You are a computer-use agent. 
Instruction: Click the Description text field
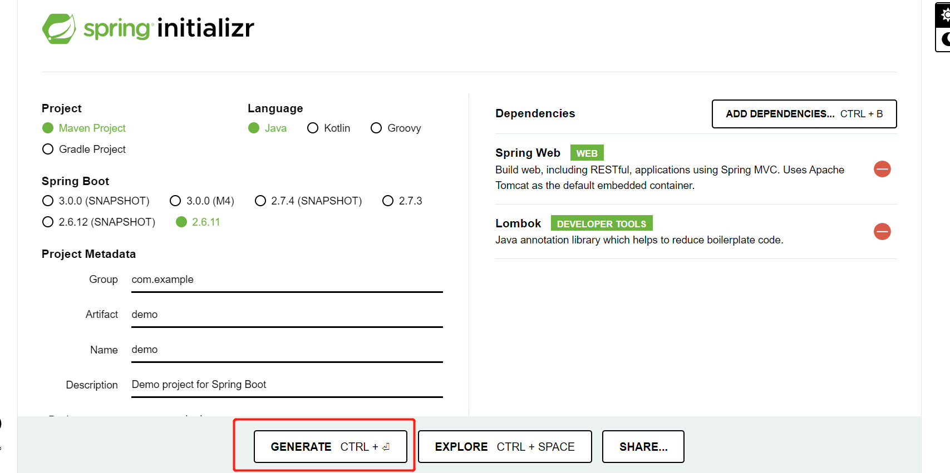[x=287, y=385]
